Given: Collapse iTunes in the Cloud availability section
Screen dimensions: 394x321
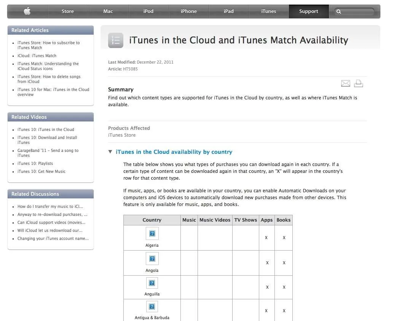Looking at the screenshot, I should [110, 152].
